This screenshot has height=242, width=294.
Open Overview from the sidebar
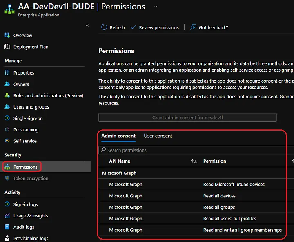(22, 36)
